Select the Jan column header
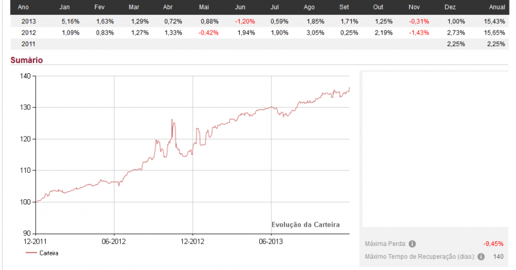Image resolution: width=516 pixels, height=270 pixels. tap(64, 7)
